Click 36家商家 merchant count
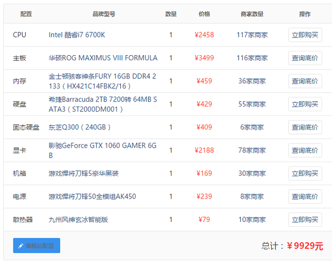This screenshot has height=262, width=332. [252, 81]
